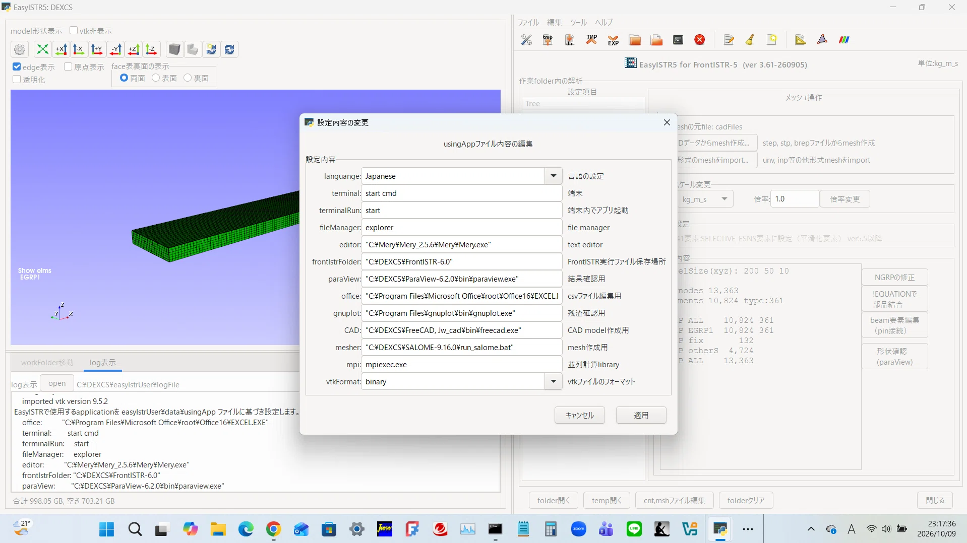This screenshot has height=543, width=967.
Task: Click the editor path input field
Action: [x=461, y=245]
